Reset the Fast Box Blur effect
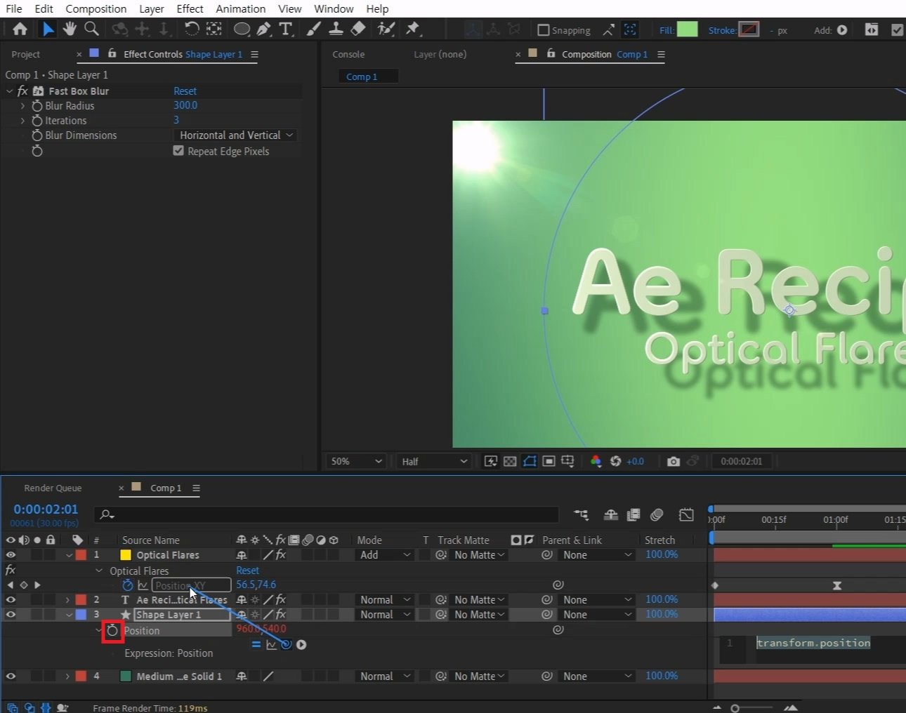The width and height of the screenshot is (906, 713). [185, 91]
